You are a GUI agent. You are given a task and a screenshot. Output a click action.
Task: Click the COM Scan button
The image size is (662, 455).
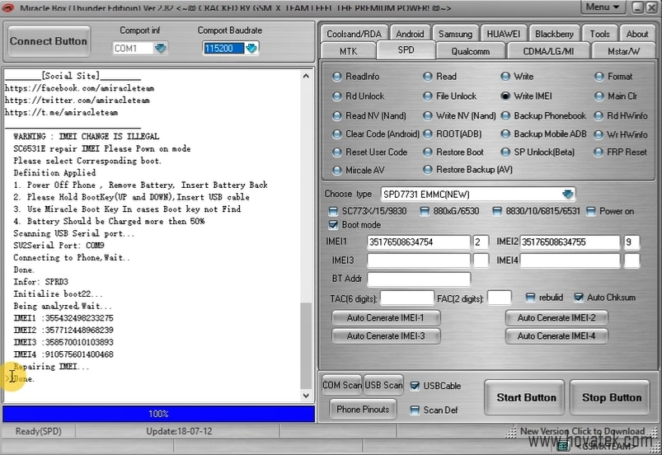[x=342, y=385]
